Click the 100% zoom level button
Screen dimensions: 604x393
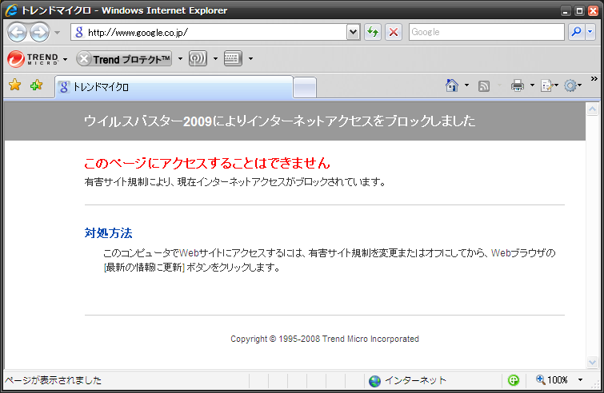[552, 380]
